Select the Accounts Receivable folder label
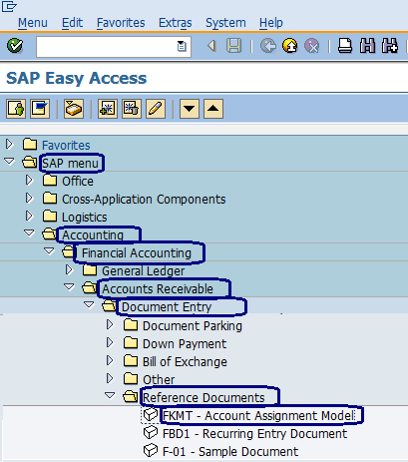 coord(158,288)
